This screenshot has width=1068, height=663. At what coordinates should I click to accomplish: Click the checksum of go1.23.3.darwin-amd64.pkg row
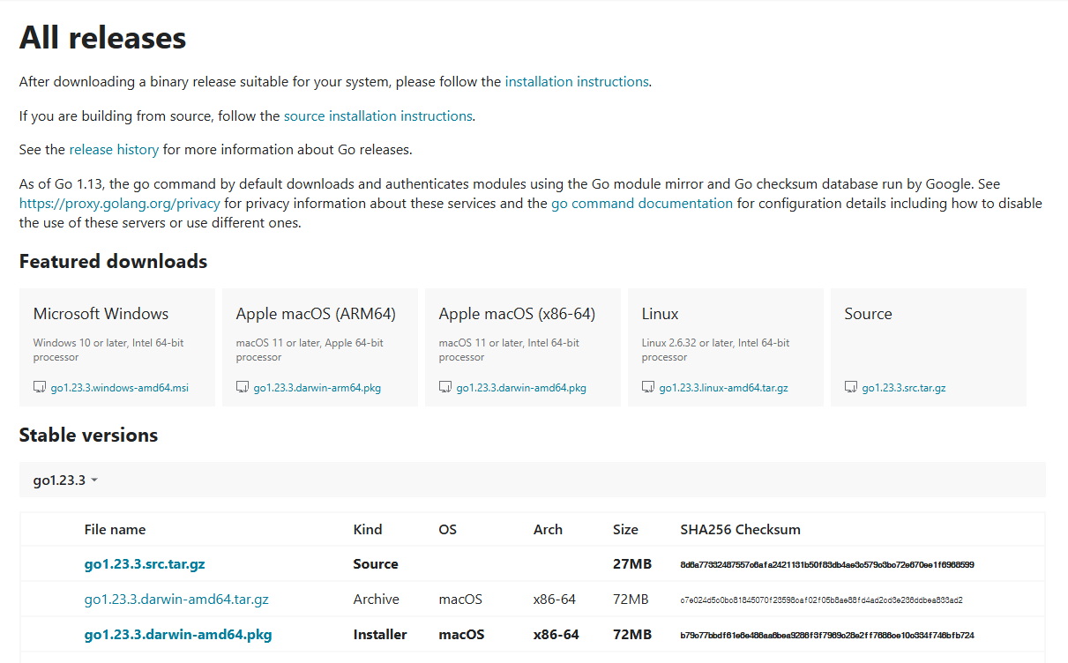[827, 635]
